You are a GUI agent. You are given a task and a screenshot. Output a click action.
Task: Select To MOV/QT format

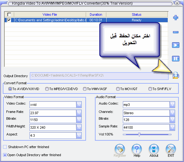(118, 89)
